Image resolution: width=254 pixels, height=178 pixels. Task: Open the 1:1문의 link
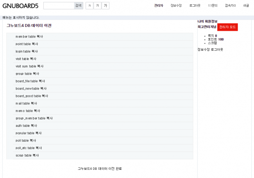[x=213, y=6]
